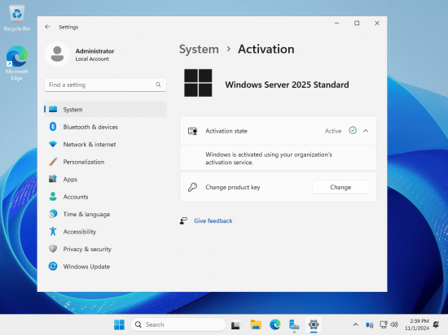
Task: Minimize the Settings window
Action: pos(337,23)
